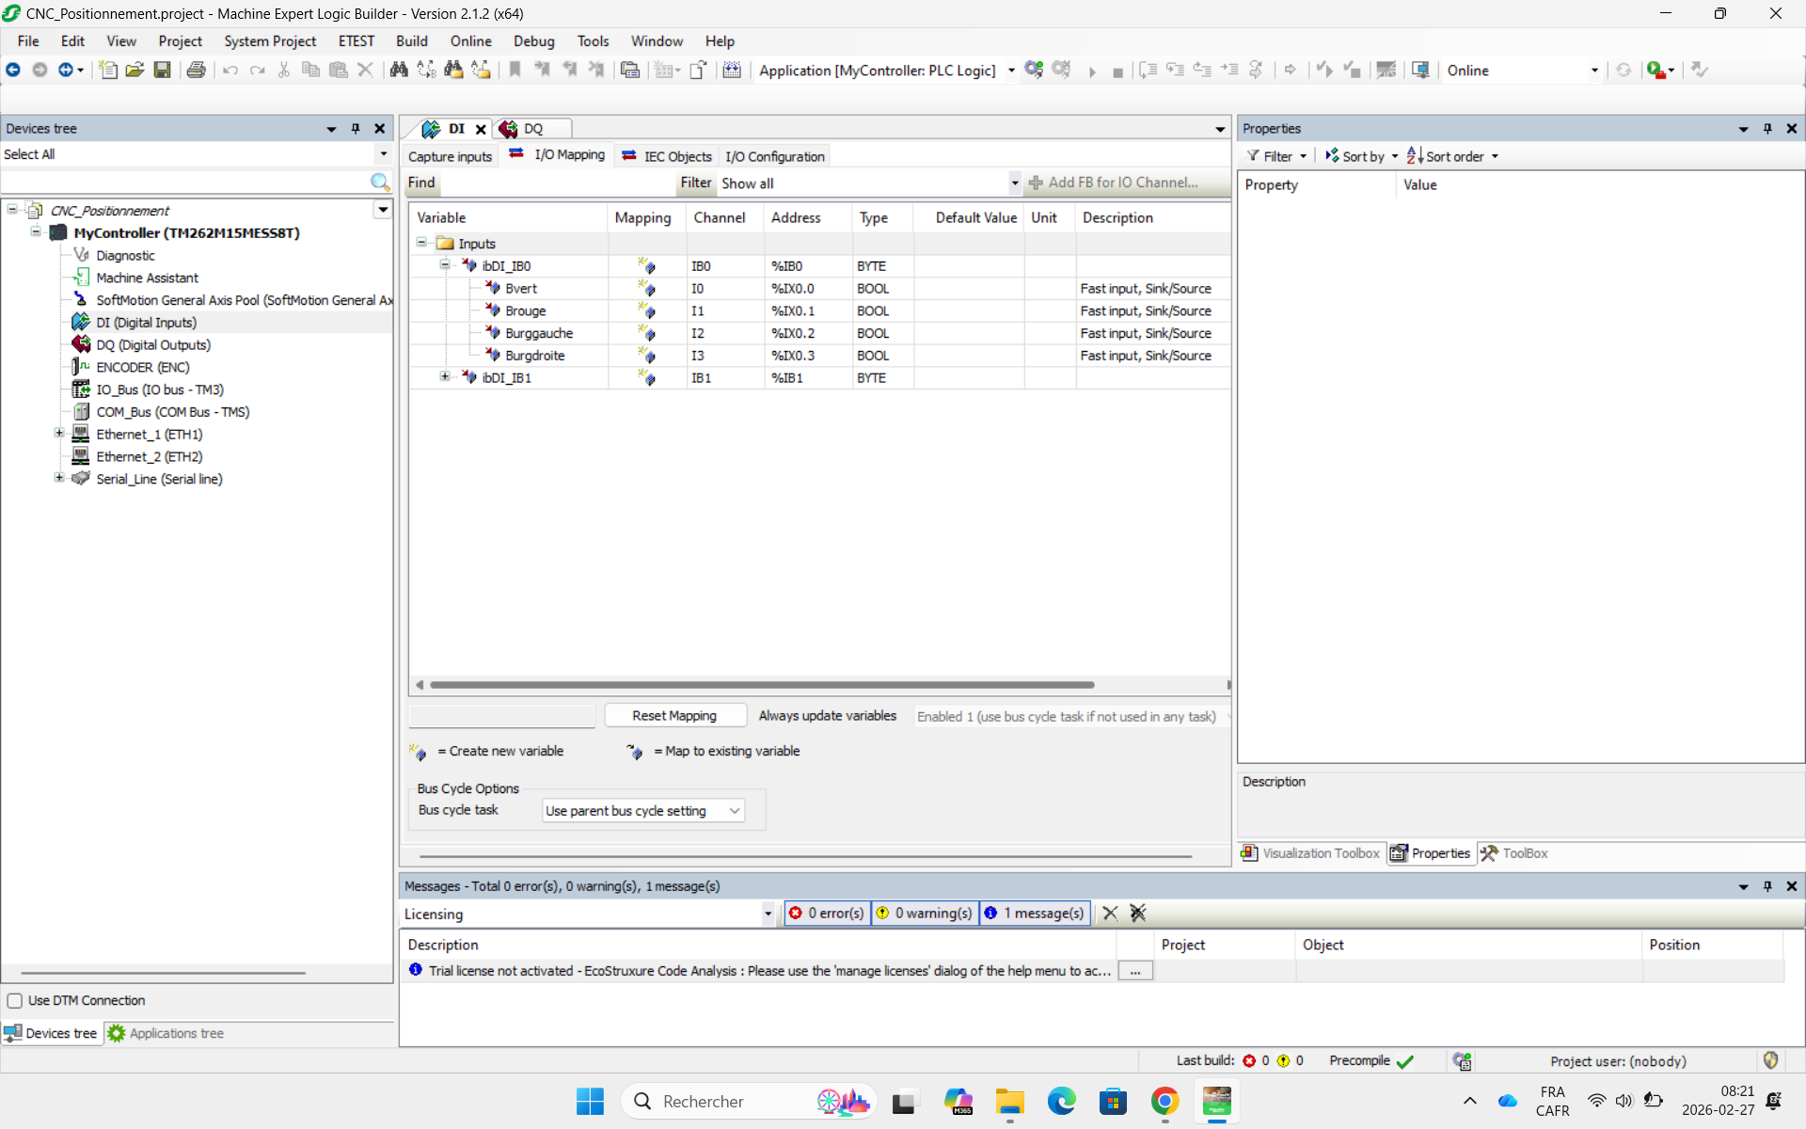Open the Debug menu
The width and height of the screenshot is (1806, 1129).
533,41
